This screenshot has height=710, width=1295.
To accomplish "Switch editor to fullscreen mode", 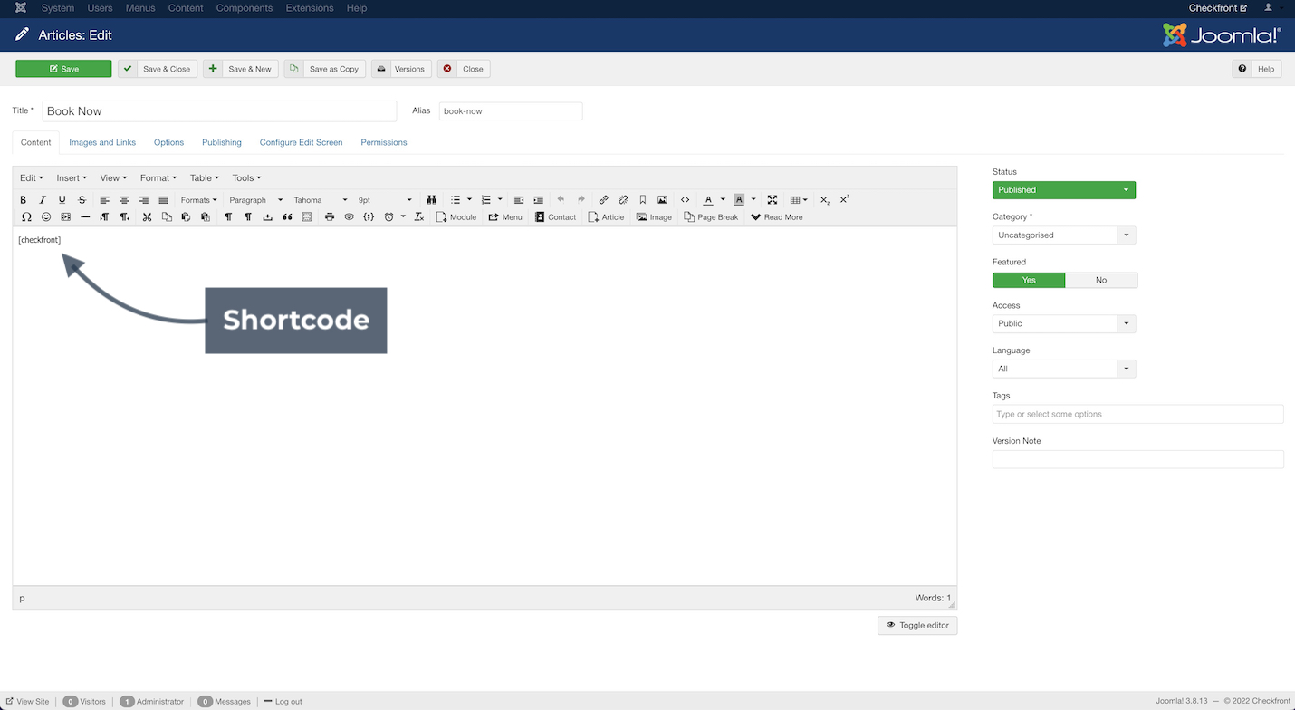I will pyautogui.click(x=772, y=200).
